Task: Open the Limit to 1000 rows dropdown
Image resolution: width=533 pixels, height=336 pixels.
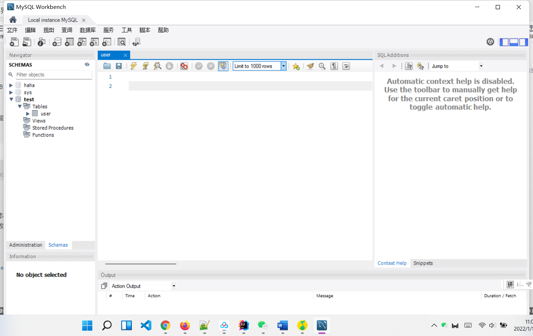Action: [284, 66]
